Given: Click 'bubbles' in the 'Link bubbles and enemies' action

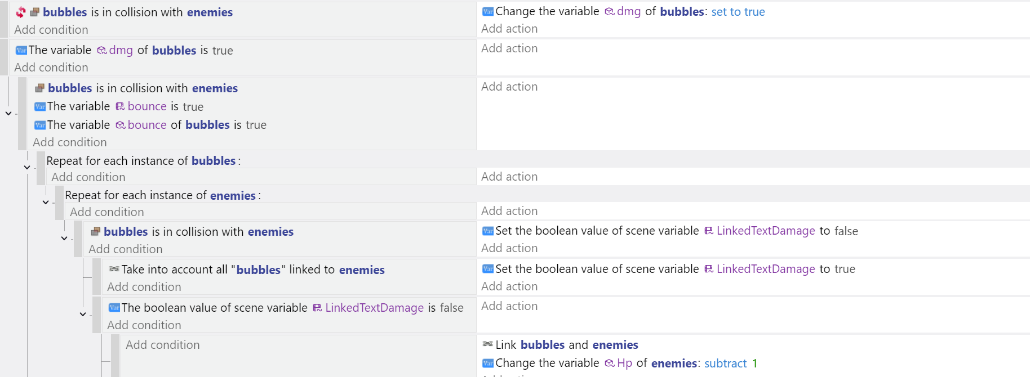Looking at the screenshot, I should coord(543,345).
